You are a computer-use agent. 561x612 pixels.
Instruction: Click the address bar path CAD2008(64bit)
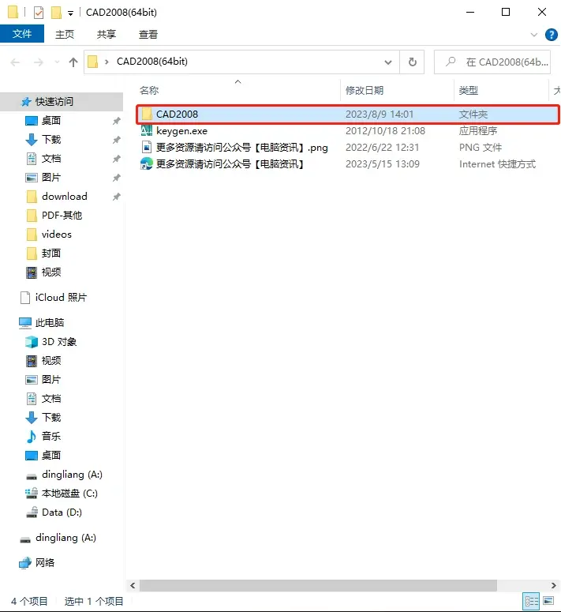click(x=152, y=62)
